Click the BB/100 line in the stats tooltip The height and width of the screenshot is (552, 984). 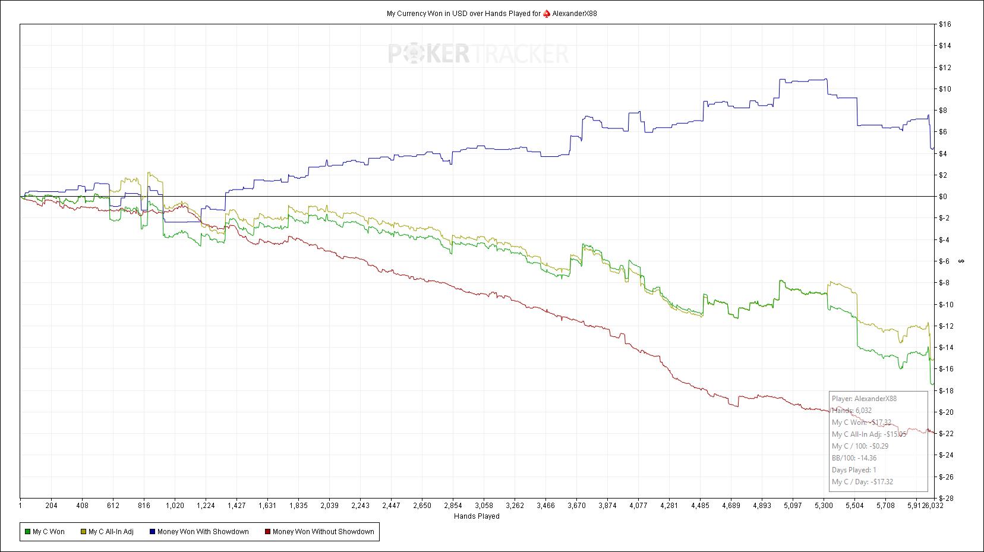854,458
